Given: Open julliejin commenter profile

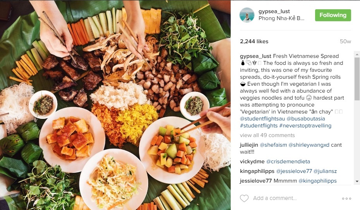Looking at the screenshot, I should [x=249, y=145].
